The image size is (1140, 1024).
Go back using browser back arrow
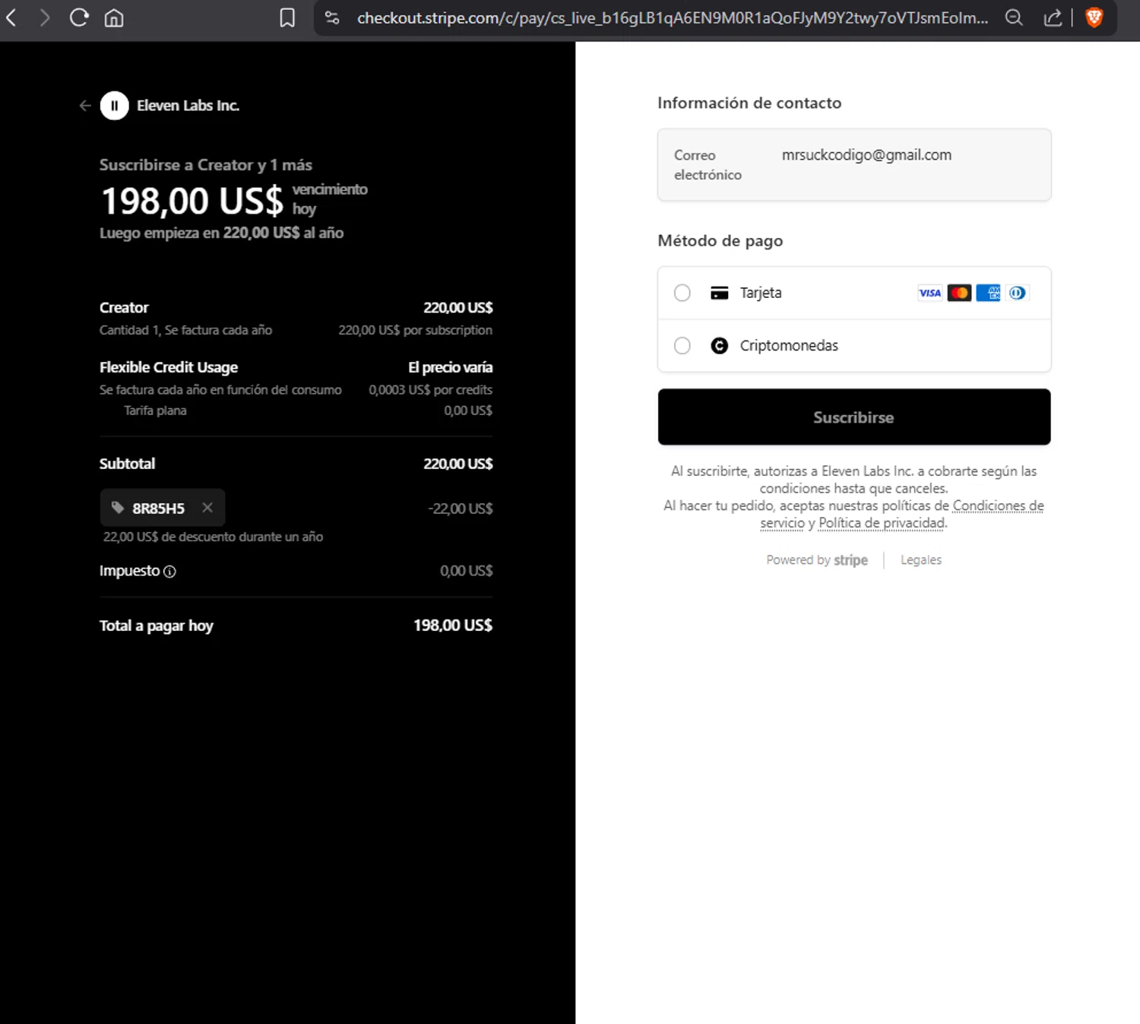[11, 17]
